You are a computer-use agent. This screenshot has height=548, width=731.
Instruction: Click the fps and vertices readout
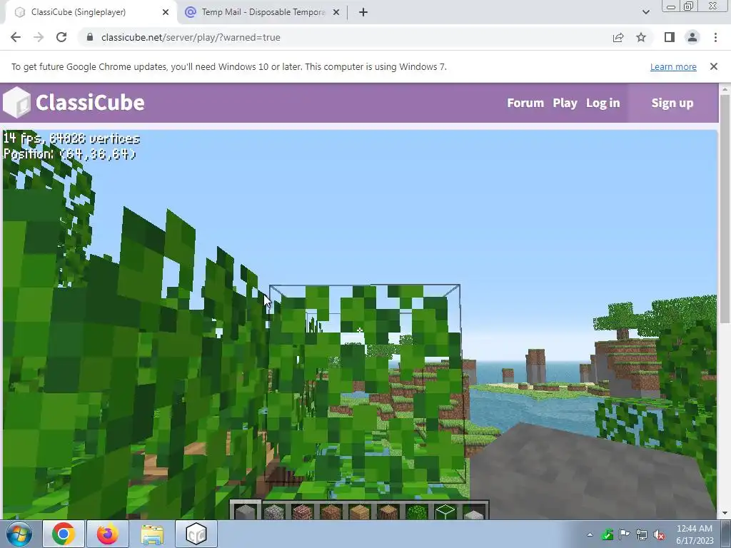[x=72, y=138]
